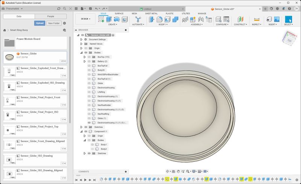Click the Insert Canvas image icon
This screenshot has width=301, height=184.
tap(277, 20)
